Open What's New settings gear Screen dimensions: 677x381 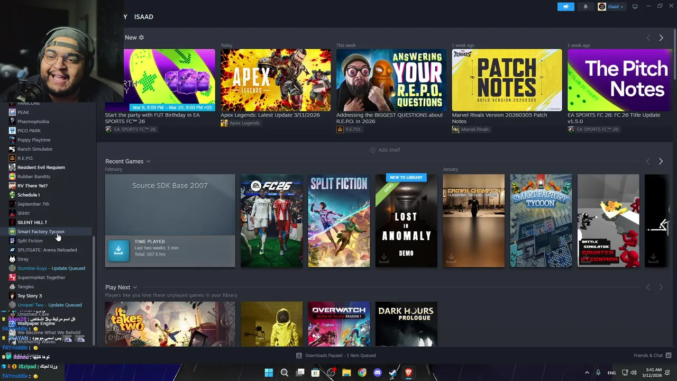pos(141,38)
